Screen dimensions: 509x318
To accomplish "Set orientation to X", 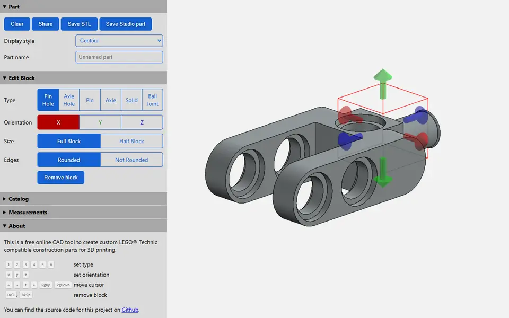I will point(58,122).
